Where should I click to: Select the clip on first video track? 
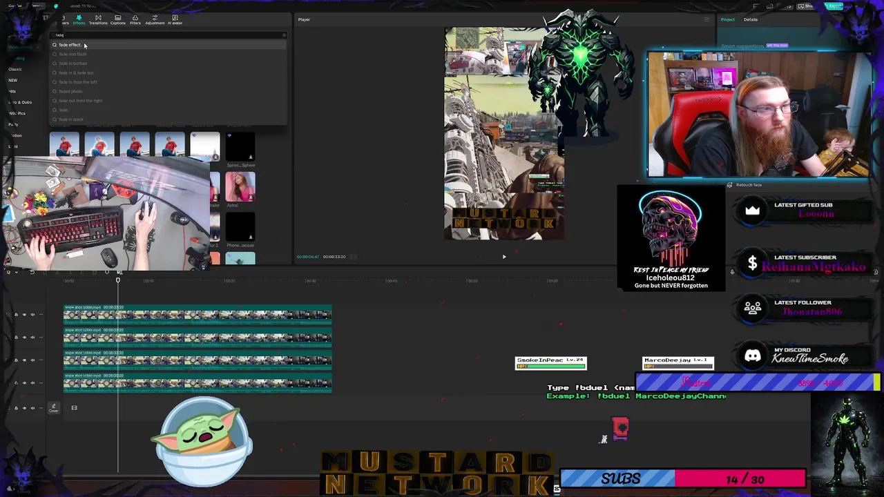coord(198,315)
